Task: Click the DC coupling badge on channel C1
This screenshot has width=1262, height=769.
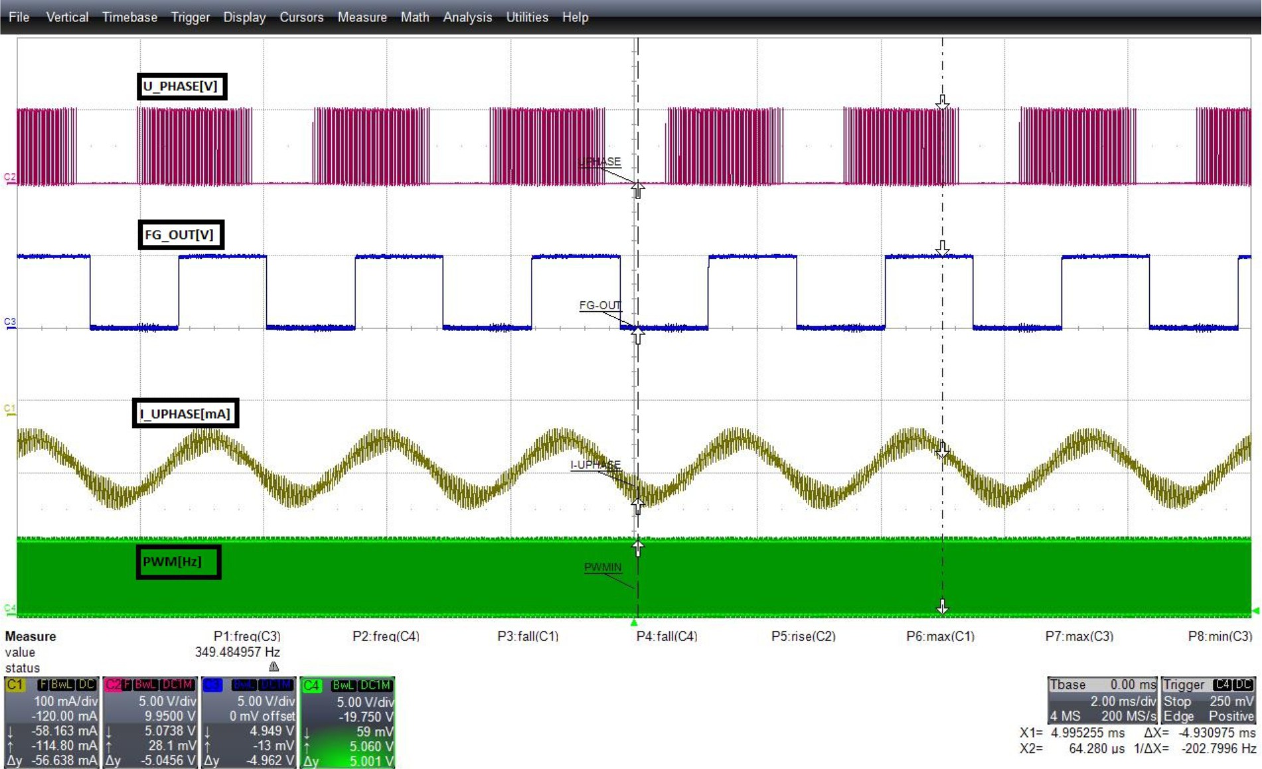Action: pos(85,685)
